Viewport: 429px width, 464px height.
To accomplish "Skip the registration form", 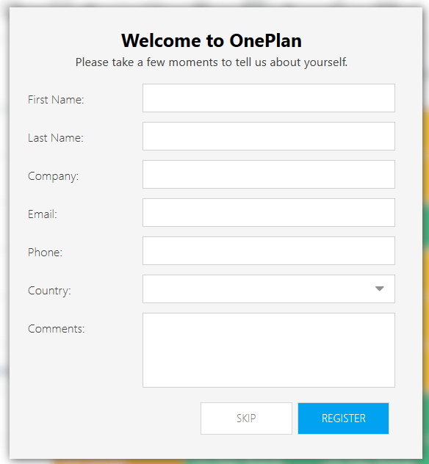I will [x=246, y=418].
